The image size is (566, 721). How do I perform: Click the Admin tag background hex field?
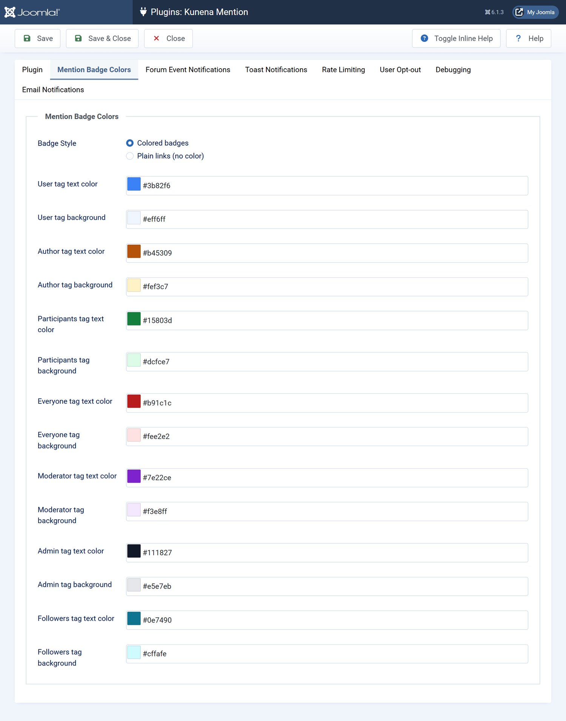coord(327,586)
